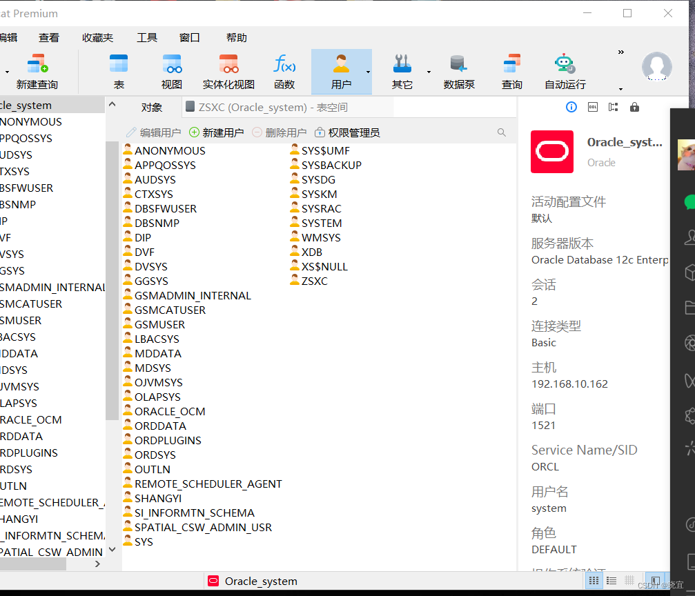Screen dimensions: 695x596
Task: Open the Help (帮助) menu
Action: click(236, 38)
